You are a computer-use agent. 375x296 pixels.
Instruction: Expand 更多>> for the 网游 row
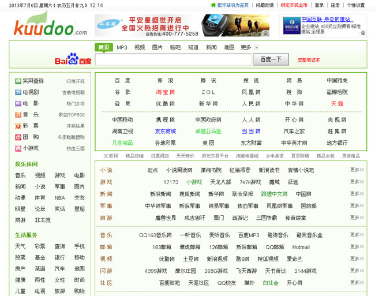(x=357, y=218)
